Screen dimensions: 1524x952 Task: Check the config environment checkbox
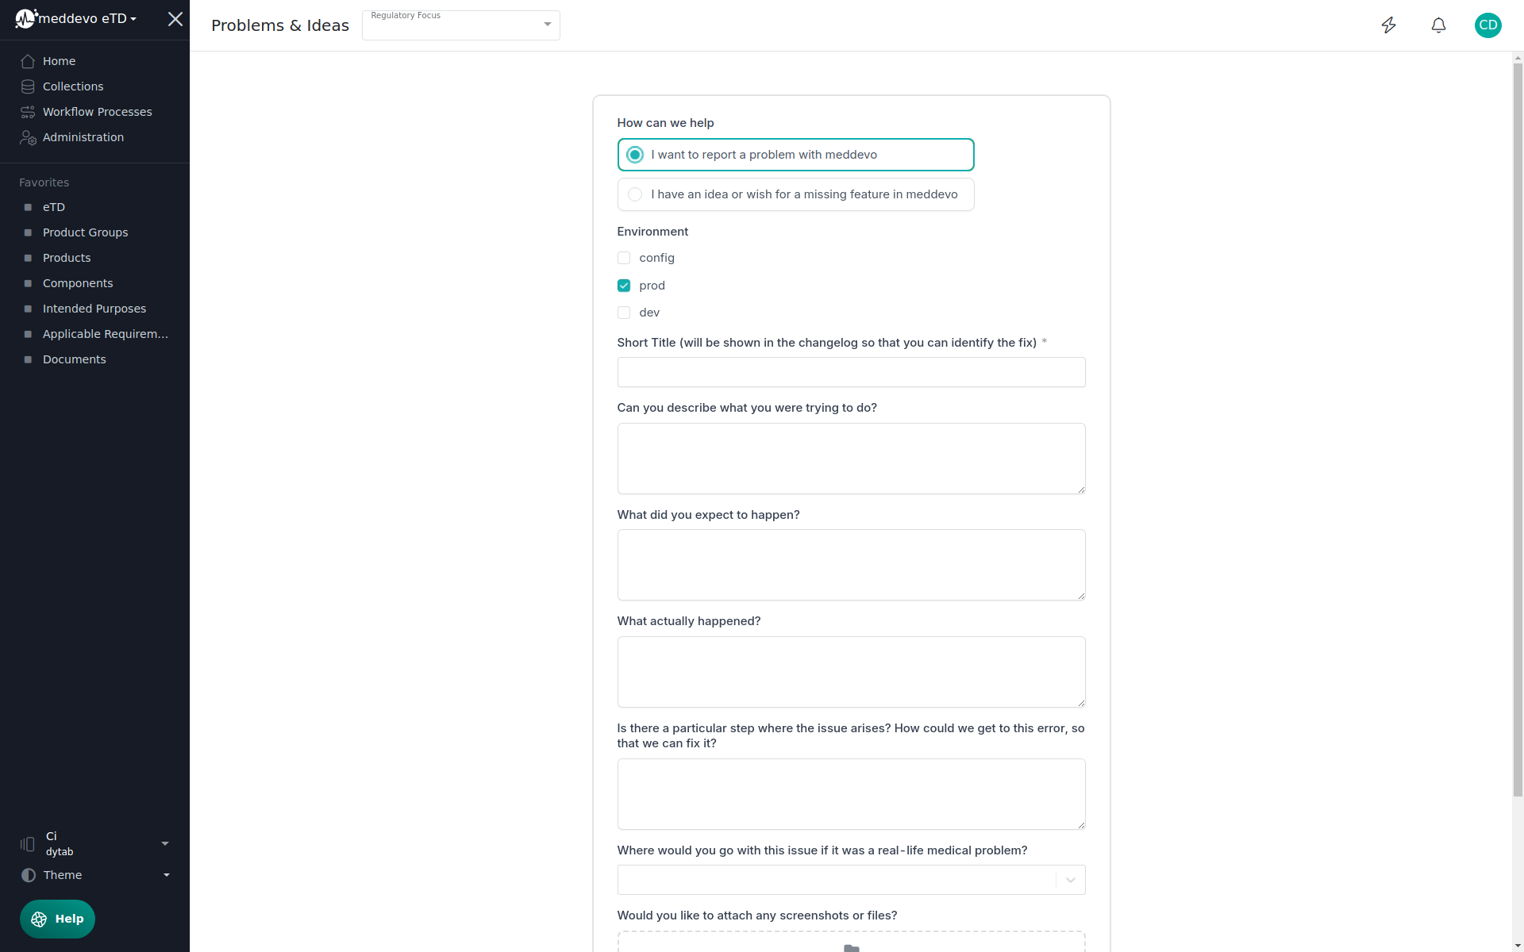point(624,258)
